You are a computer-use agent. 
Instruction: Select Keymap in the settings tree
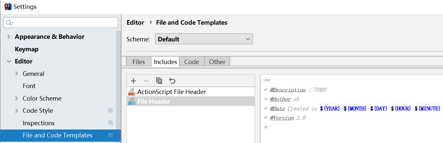(x=27, y=49)
